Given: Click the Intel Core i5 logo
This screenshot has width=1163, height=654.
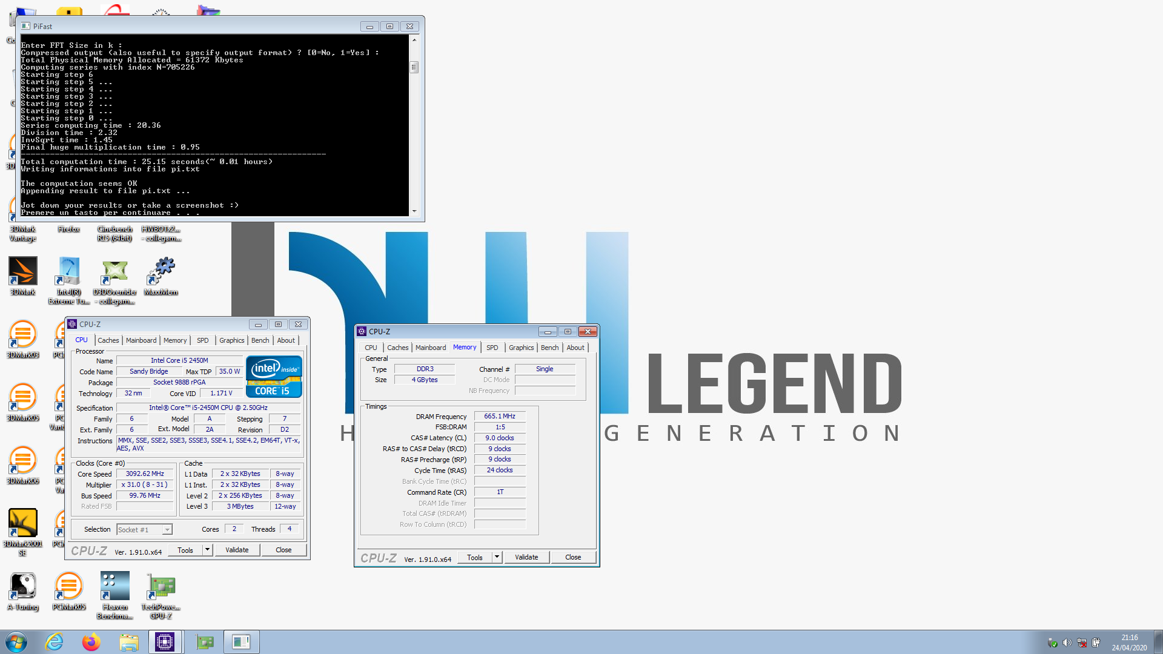Looking at the screenshot, I should coord(274,377).
